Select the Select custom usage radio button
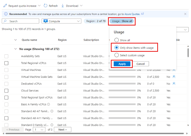The width and height of the screenshot is (191, 136). click(117, 55)
